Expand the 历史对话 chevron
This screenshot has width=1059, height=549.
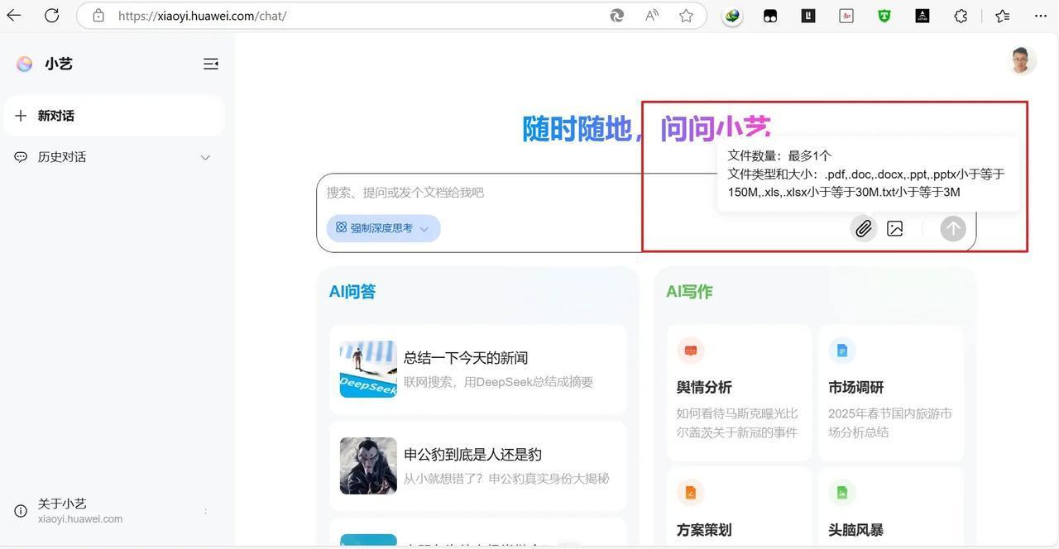click(205, 157)
